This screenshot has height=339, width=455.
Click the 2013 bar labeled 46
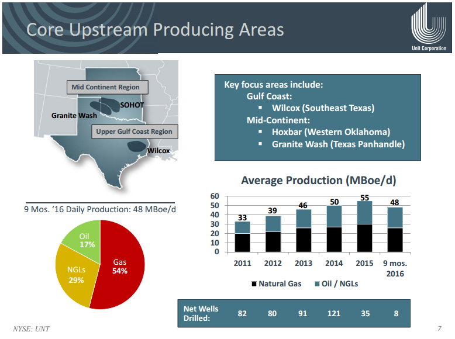pos(303,230)
